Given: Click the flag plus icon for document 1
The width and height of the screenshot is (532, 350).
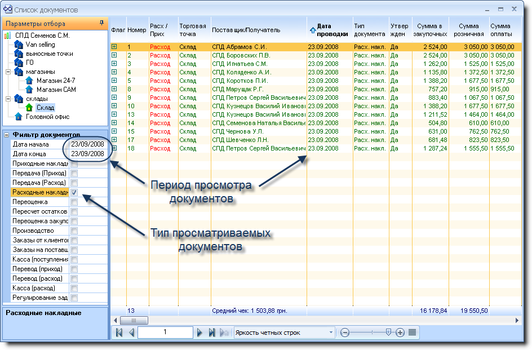Looking at the screenshot, I should point(114,47).
